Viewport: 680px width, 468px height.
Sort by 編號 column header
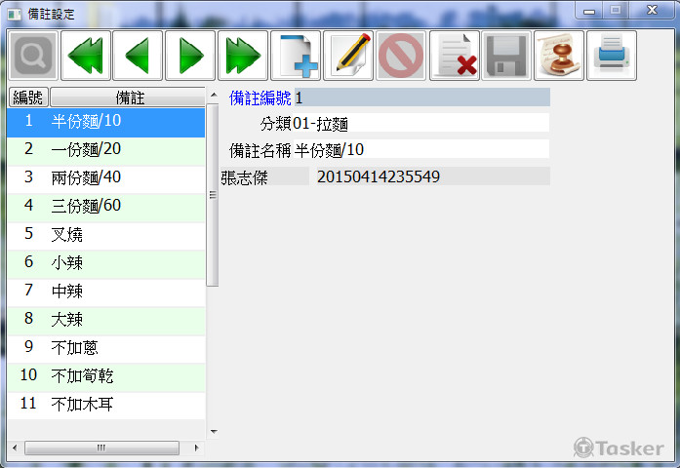click(28, 97)
